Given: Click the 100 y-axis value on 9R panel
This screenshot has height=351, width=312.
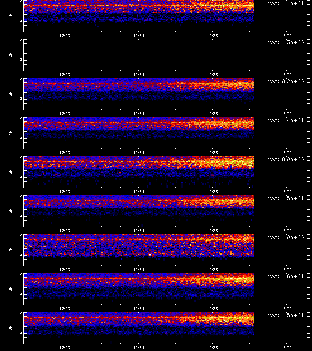Looking at the screenshot, I should tap(19, 313).
